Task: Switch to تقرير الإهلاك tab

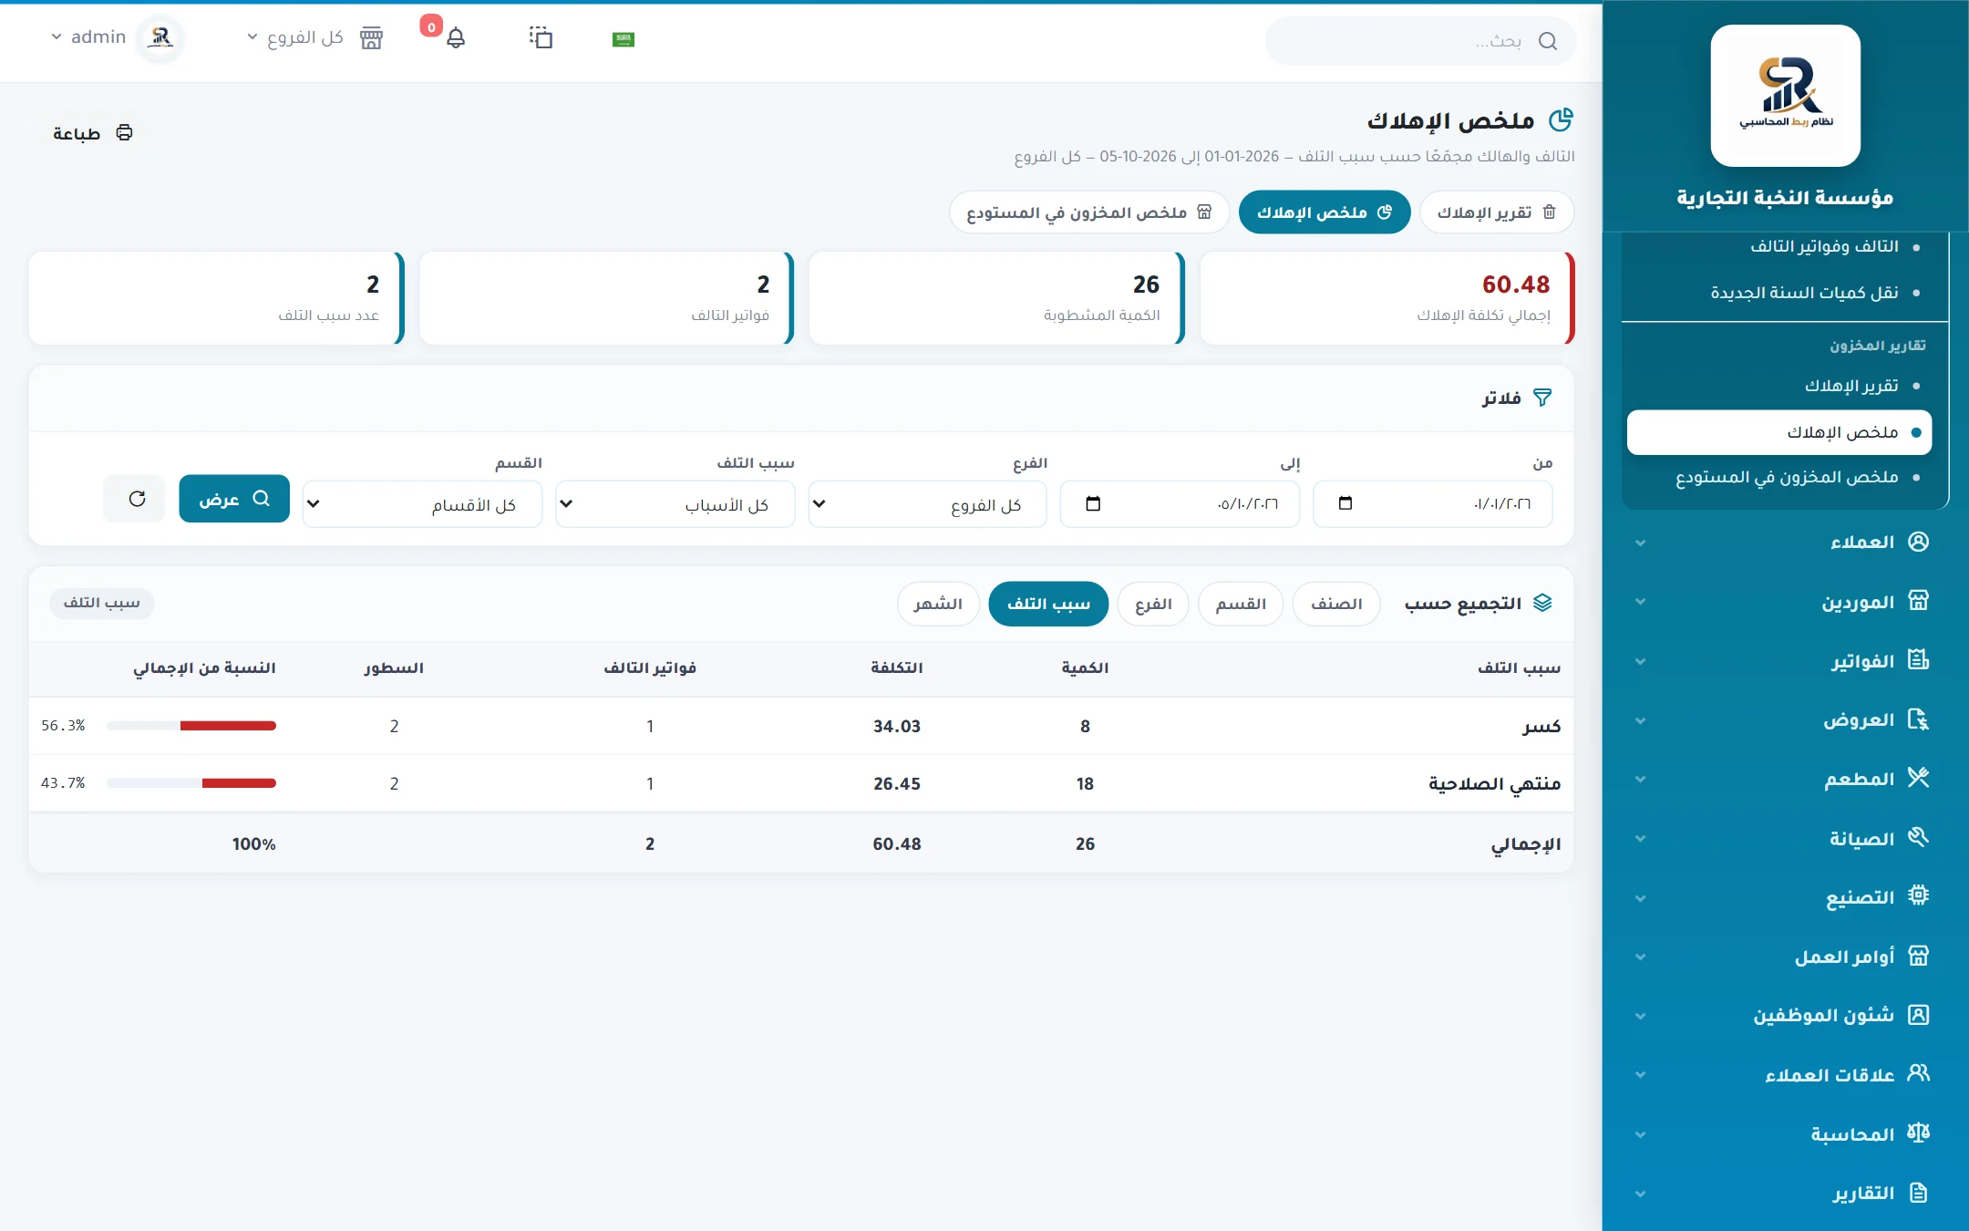Action: pos(1497,212)
